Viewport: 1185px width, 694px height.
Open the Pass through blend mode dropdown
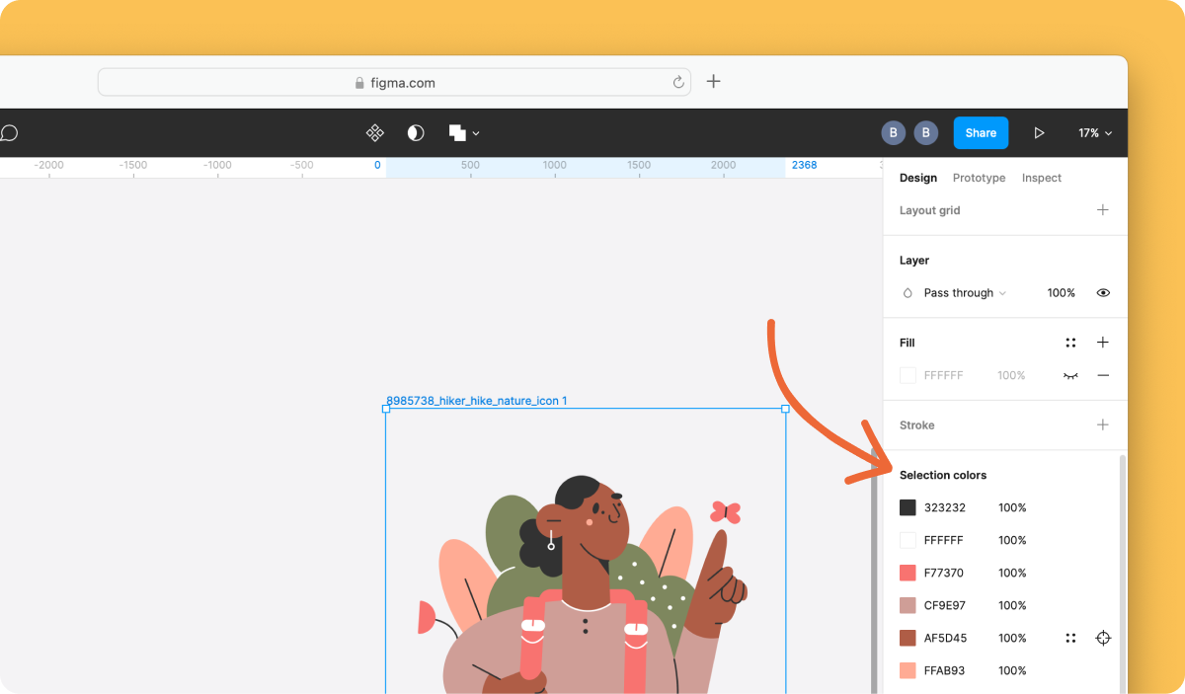(965, 292)
